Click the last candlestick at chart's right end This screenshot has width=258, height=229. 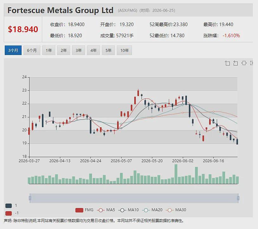click(x=237, y=142)
